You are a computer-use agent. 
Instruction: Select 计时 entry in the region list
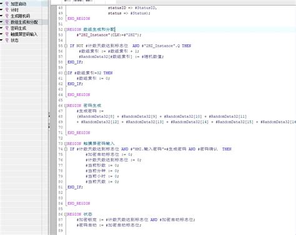click(x=14, y=10)
